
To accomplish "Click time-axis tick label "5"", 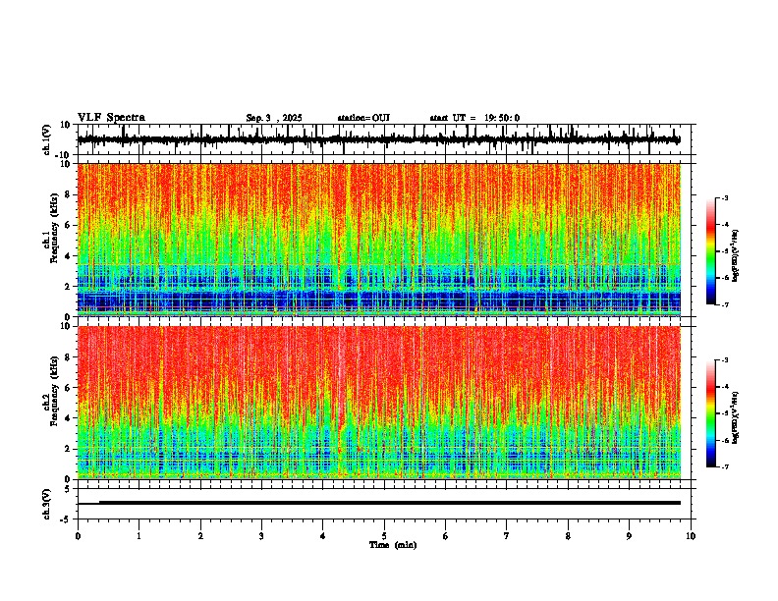I will point(384,536).
